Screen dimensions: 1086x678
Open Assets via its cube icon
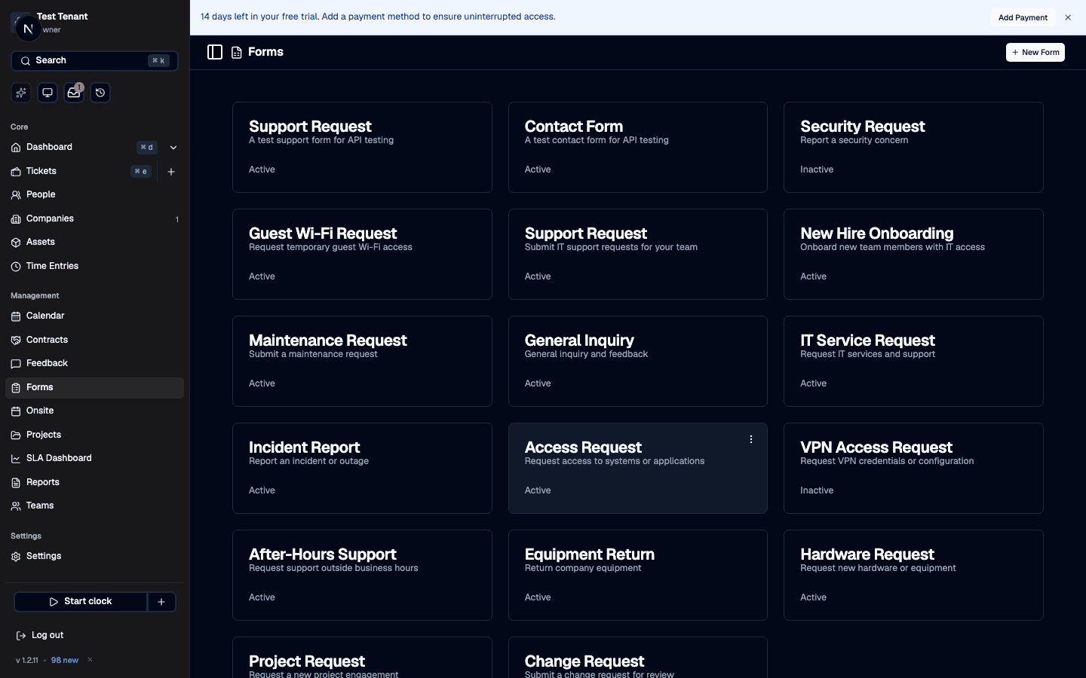pyautogui.click(x=15, y=242)
